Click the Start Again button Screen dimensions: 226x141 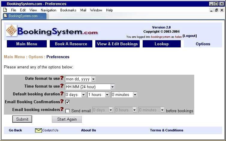67,119
